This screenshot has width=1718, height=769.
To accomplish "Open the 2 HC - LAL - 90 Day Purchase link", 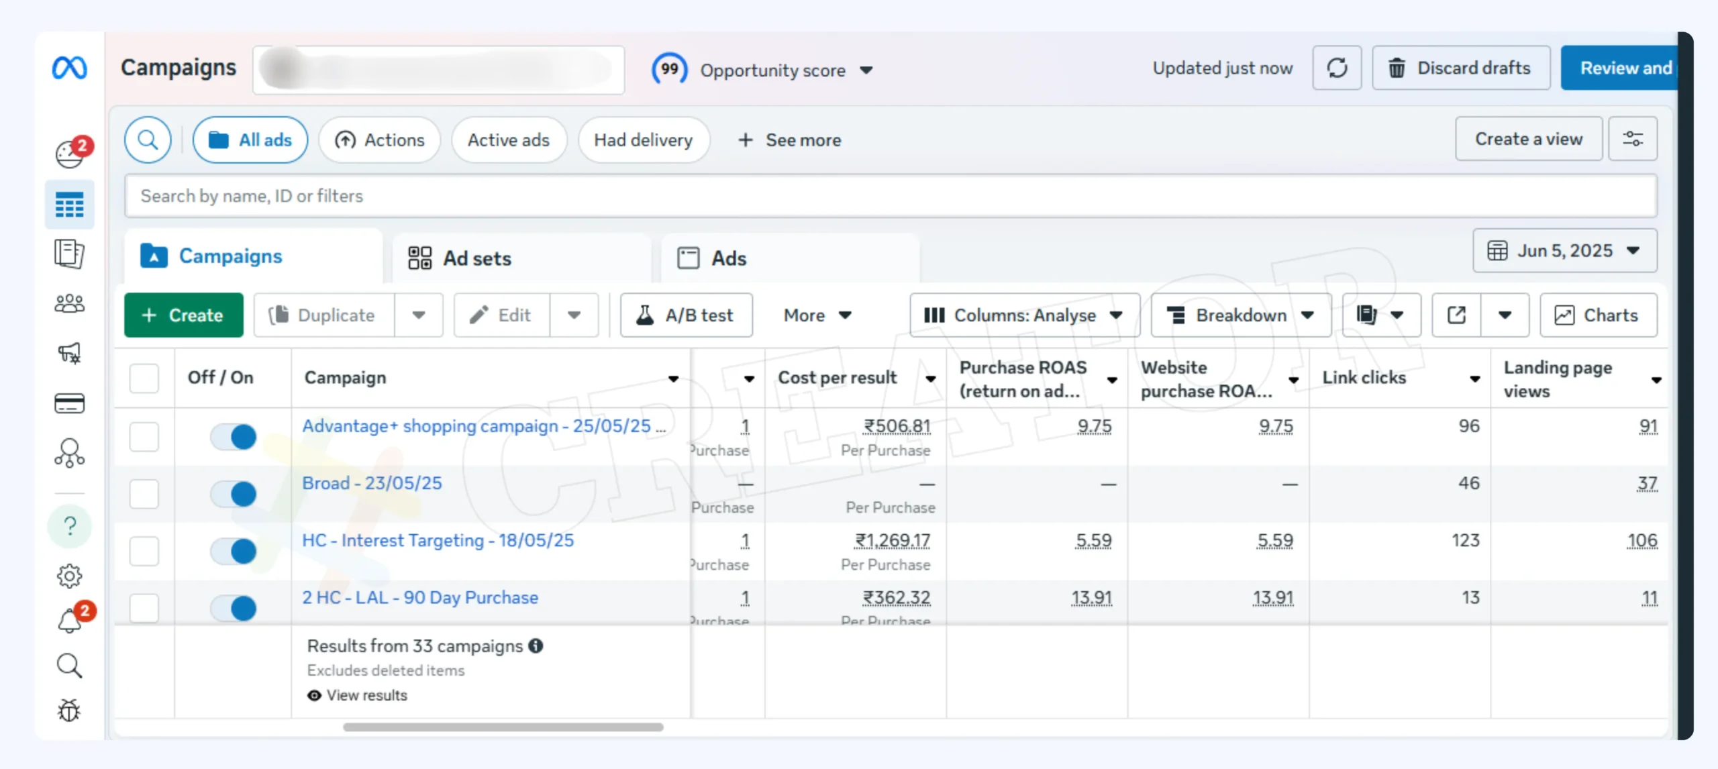I will click(420, 597).
